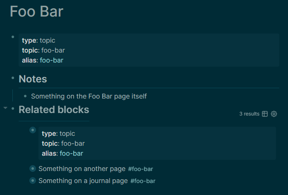Viewport: 288px width, 195px height.
Task: Open foo-bar alias link in top properties block
Action: [x=51, y=60]
